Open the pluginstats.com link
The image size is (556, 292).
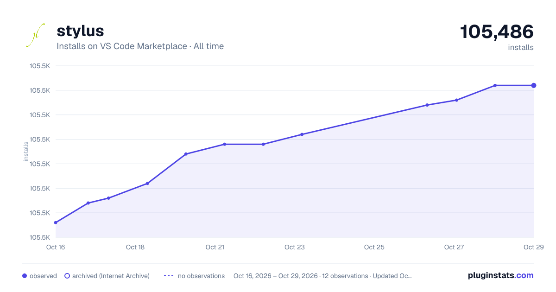coord(500,275)
